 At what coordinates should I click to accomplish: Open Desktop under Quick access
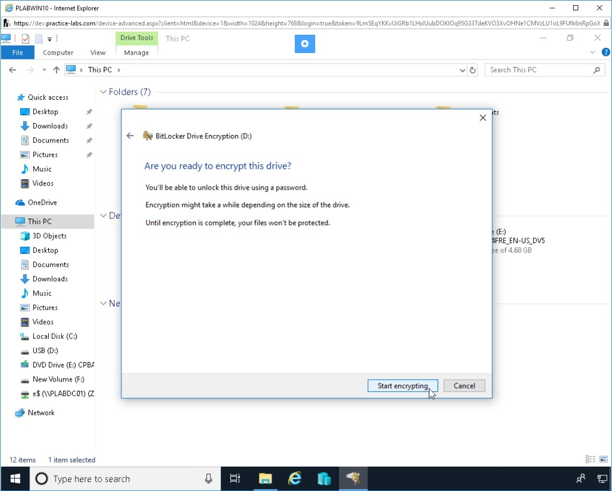(x=45, y=112)
